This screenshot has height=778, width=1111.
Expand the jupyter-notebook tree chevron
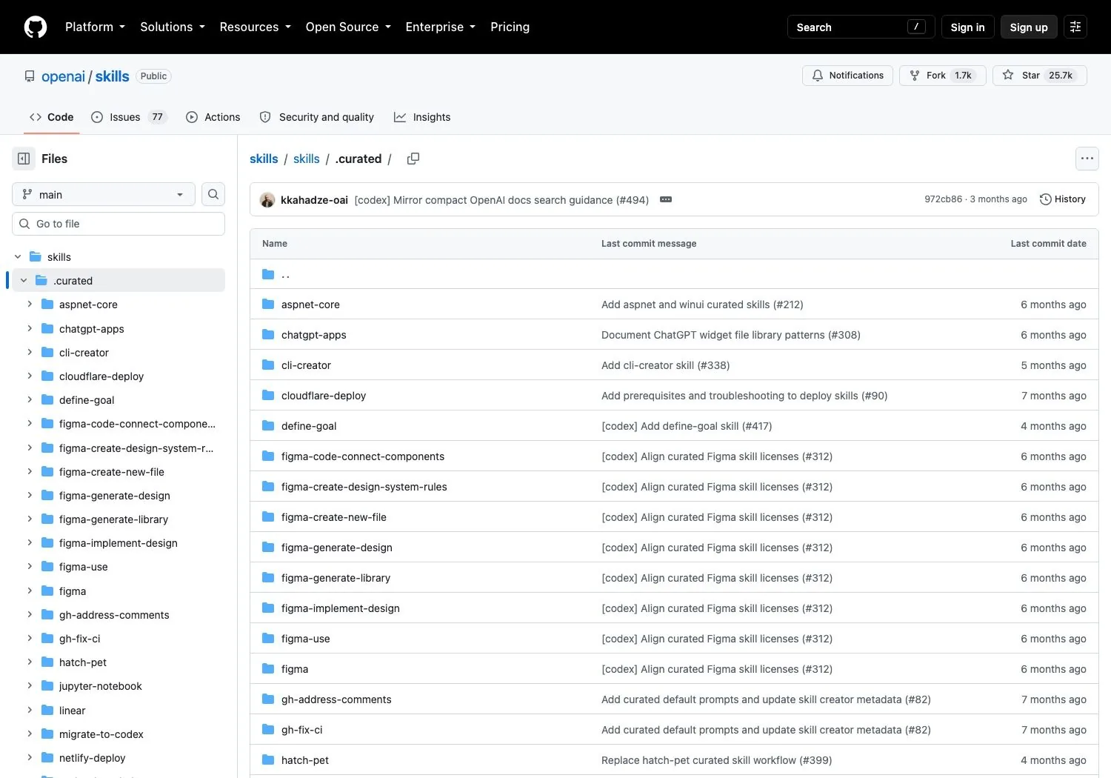point(30,686)
